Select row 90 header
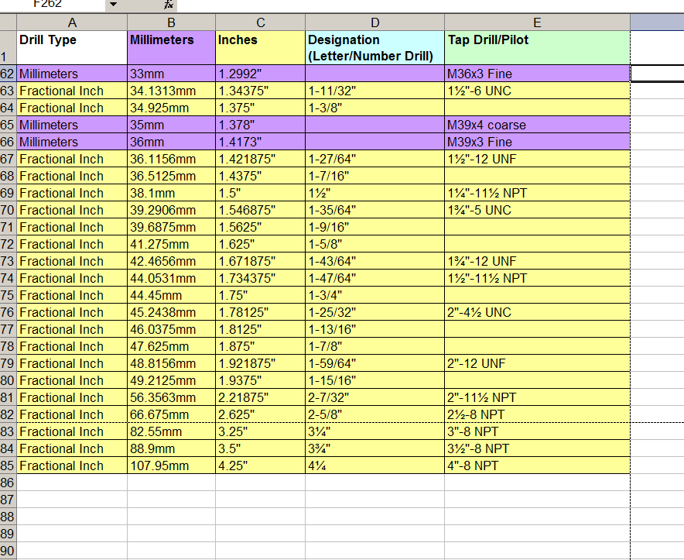Screen dimensions: 684x560 click(x=8, y=551)
